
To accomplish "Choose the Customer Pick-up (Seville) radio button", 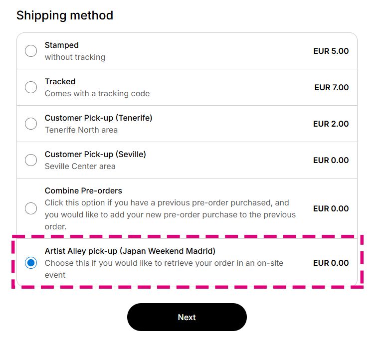I will (31, 160).
